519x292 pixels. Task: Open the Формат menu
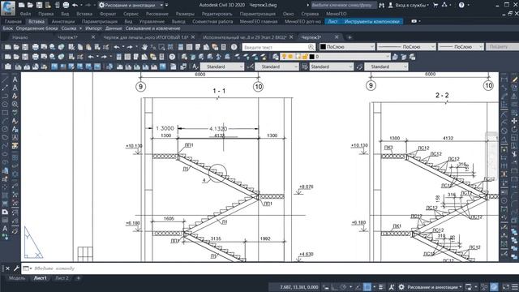click(108, 14)
